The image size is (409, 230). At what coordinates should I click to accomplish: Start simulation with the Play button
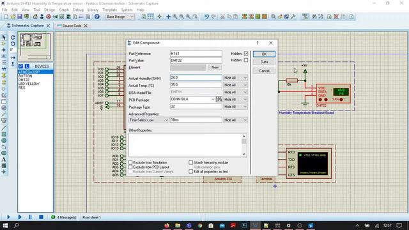8,217
